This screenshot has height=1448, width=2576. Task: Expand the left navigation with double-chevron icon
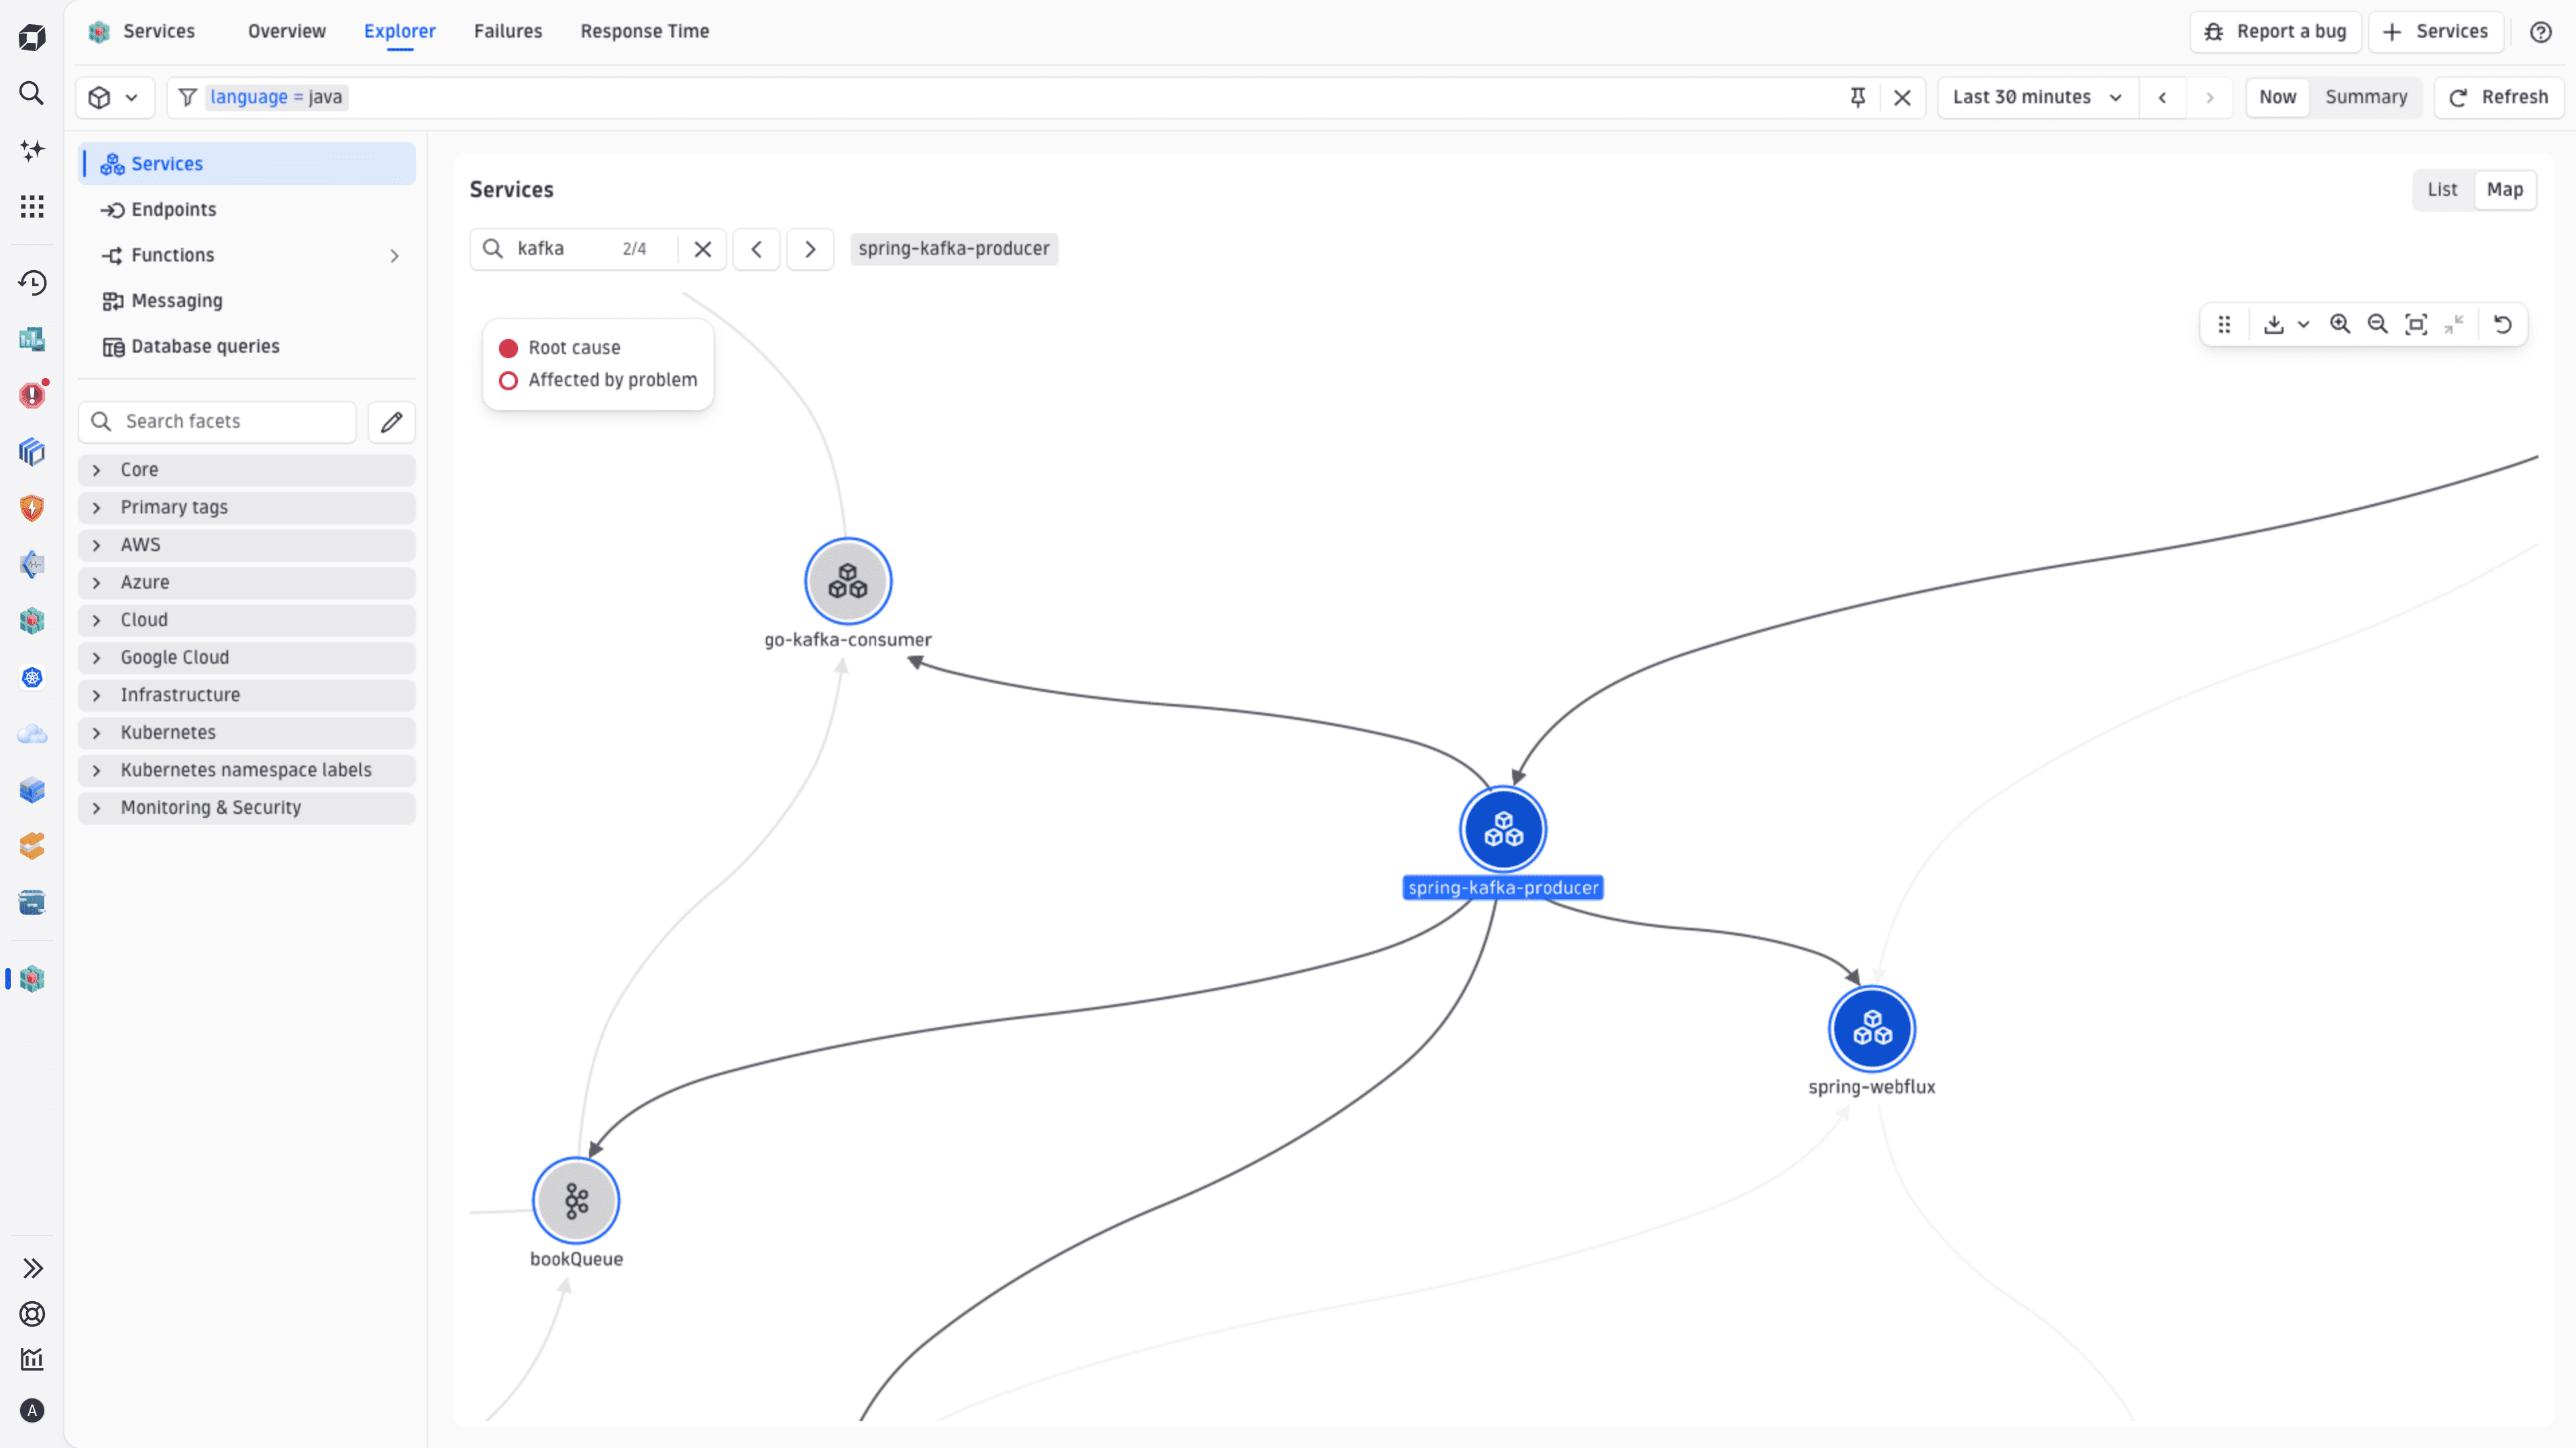(32, 1268)
